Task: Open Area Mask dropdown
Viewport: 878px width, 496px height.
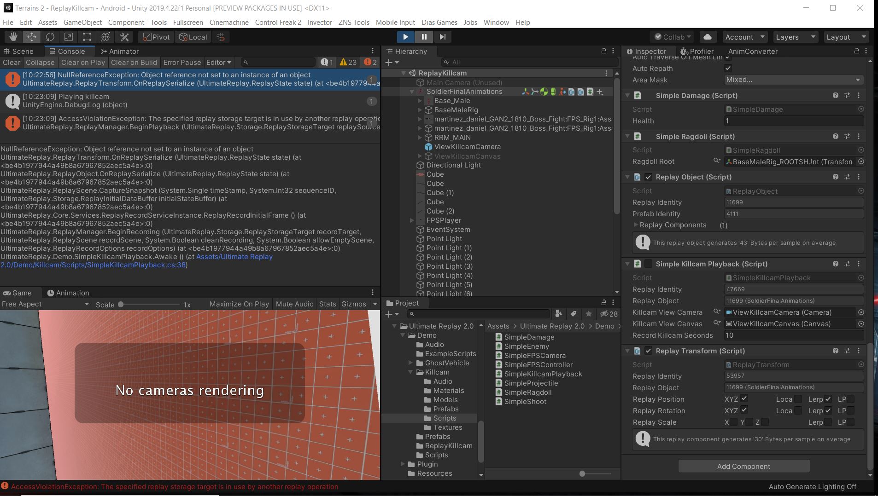Action: tap(794, 80)
